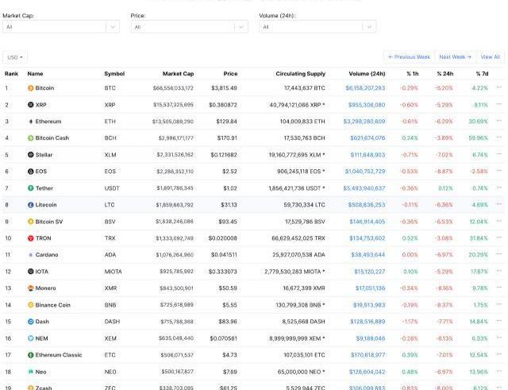Open the more options menu for Litecoin row
Screen dimensions: 508x390
click(x=499, y=204)
